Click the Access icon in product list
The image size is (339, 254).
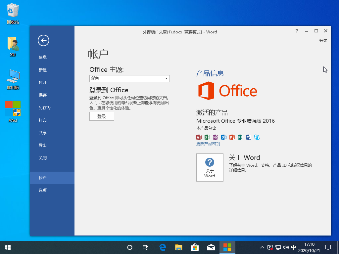(199, 137)
